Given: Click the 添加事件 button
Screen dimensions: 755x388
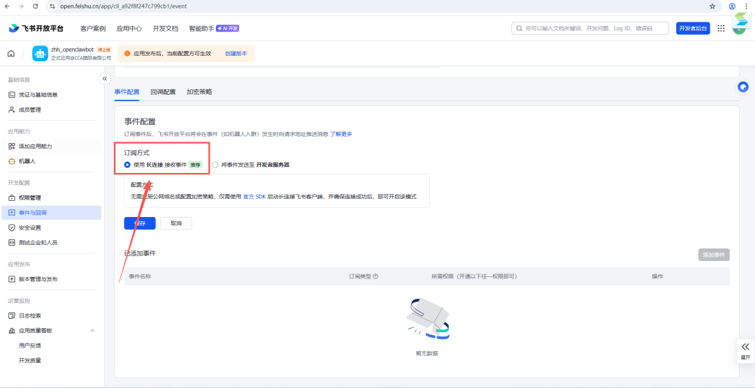Looking at the screenshot, I should coord(714,255).
